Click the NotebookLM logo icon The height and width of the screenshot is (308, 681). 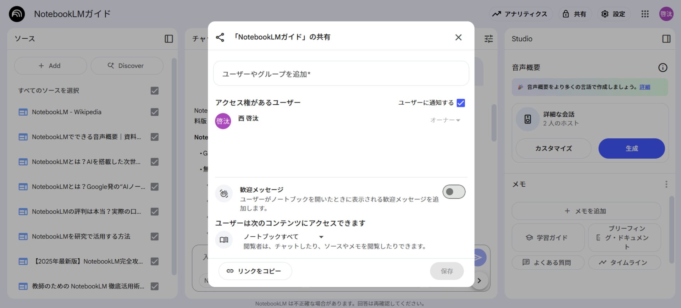(17, 14)
